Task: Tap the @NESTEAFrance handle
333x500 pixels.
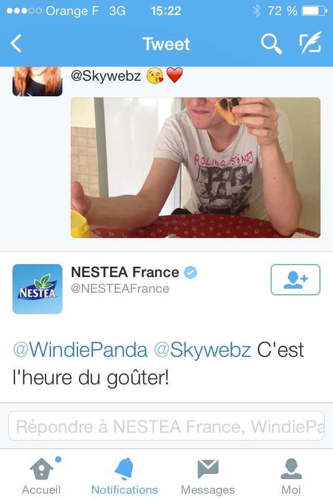Action: pos(120,289)
